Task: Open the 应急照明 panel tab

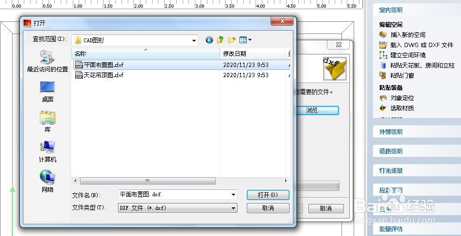Action: (x=391, y=190)
